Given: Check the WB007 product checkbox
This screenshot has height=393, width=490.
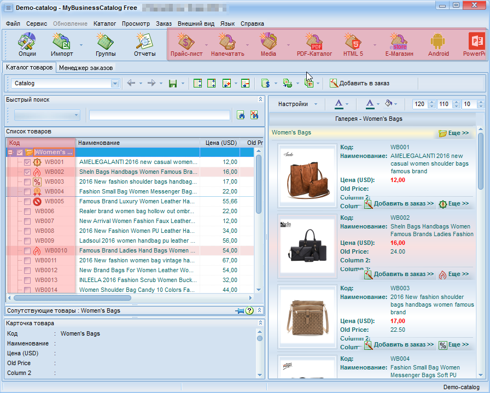Looking at the screenshot, I should coord(27,221).
